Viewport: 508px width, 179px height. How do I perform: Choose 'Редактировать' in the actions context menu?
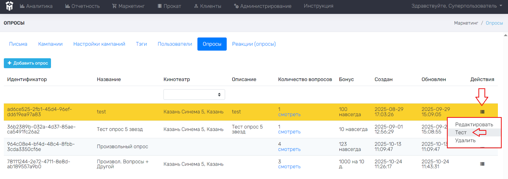474,125
